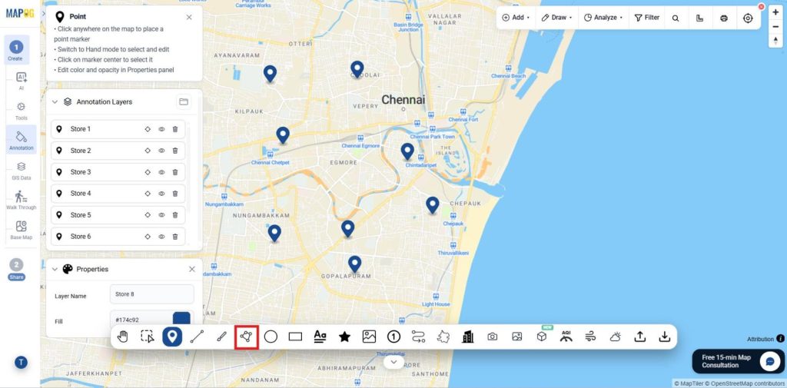Select the Circle shape tool
787x388 pixels.
tap(271, 337)
